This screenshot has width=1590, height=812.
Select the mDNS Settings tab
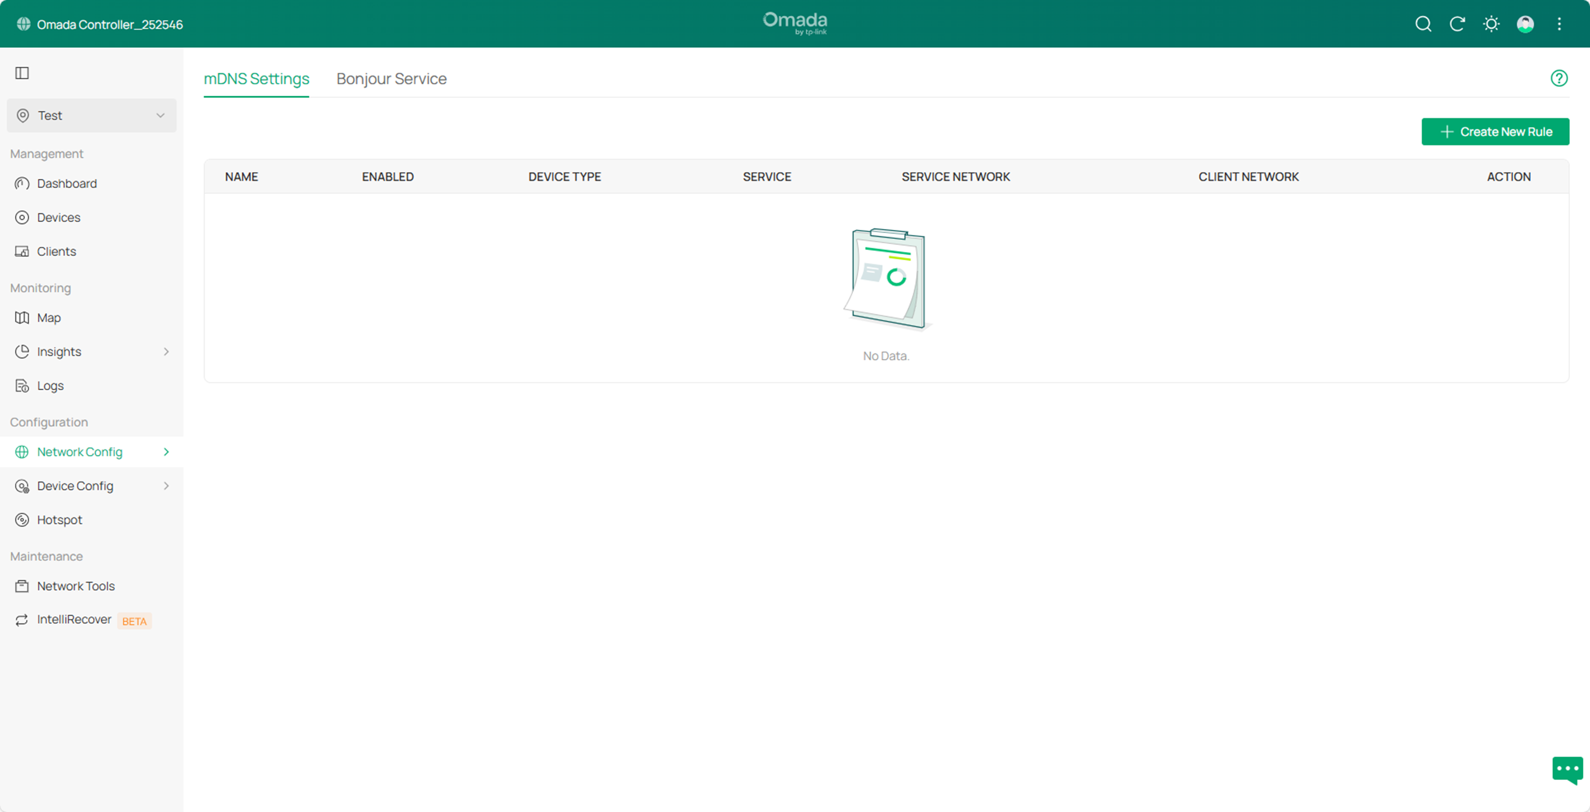coord(256,78)
